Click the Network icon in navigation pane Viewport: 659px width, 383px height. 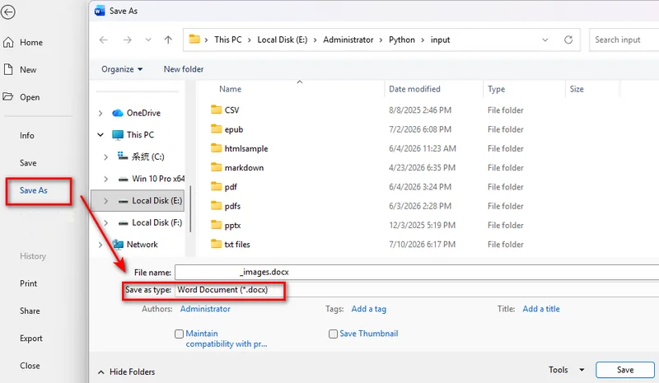(118, 245)
